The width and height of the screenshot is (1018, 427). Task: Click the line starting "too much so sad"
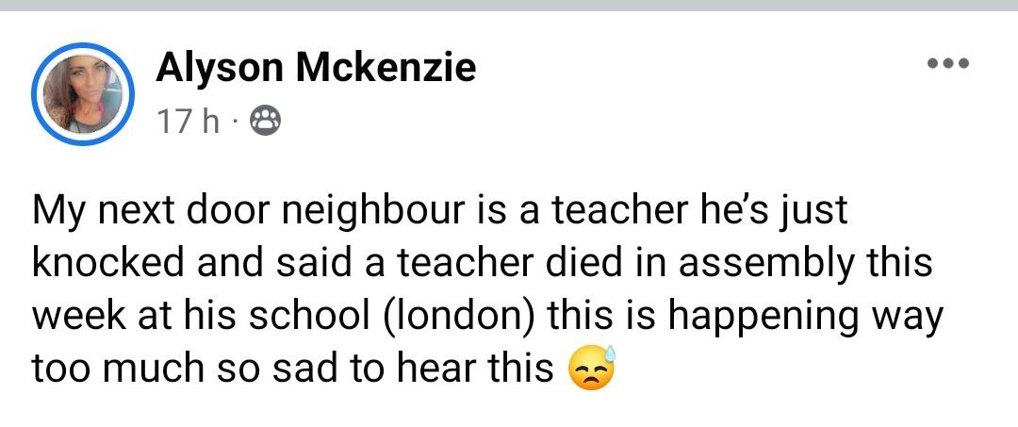(292, 369)
